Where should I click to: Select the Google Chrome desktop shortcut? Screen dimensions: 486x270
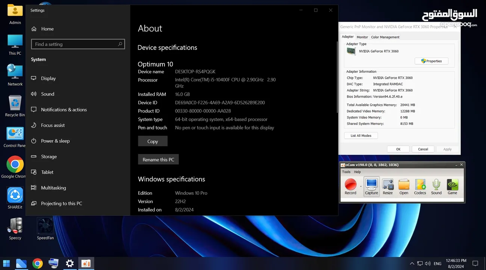point(15,168)
